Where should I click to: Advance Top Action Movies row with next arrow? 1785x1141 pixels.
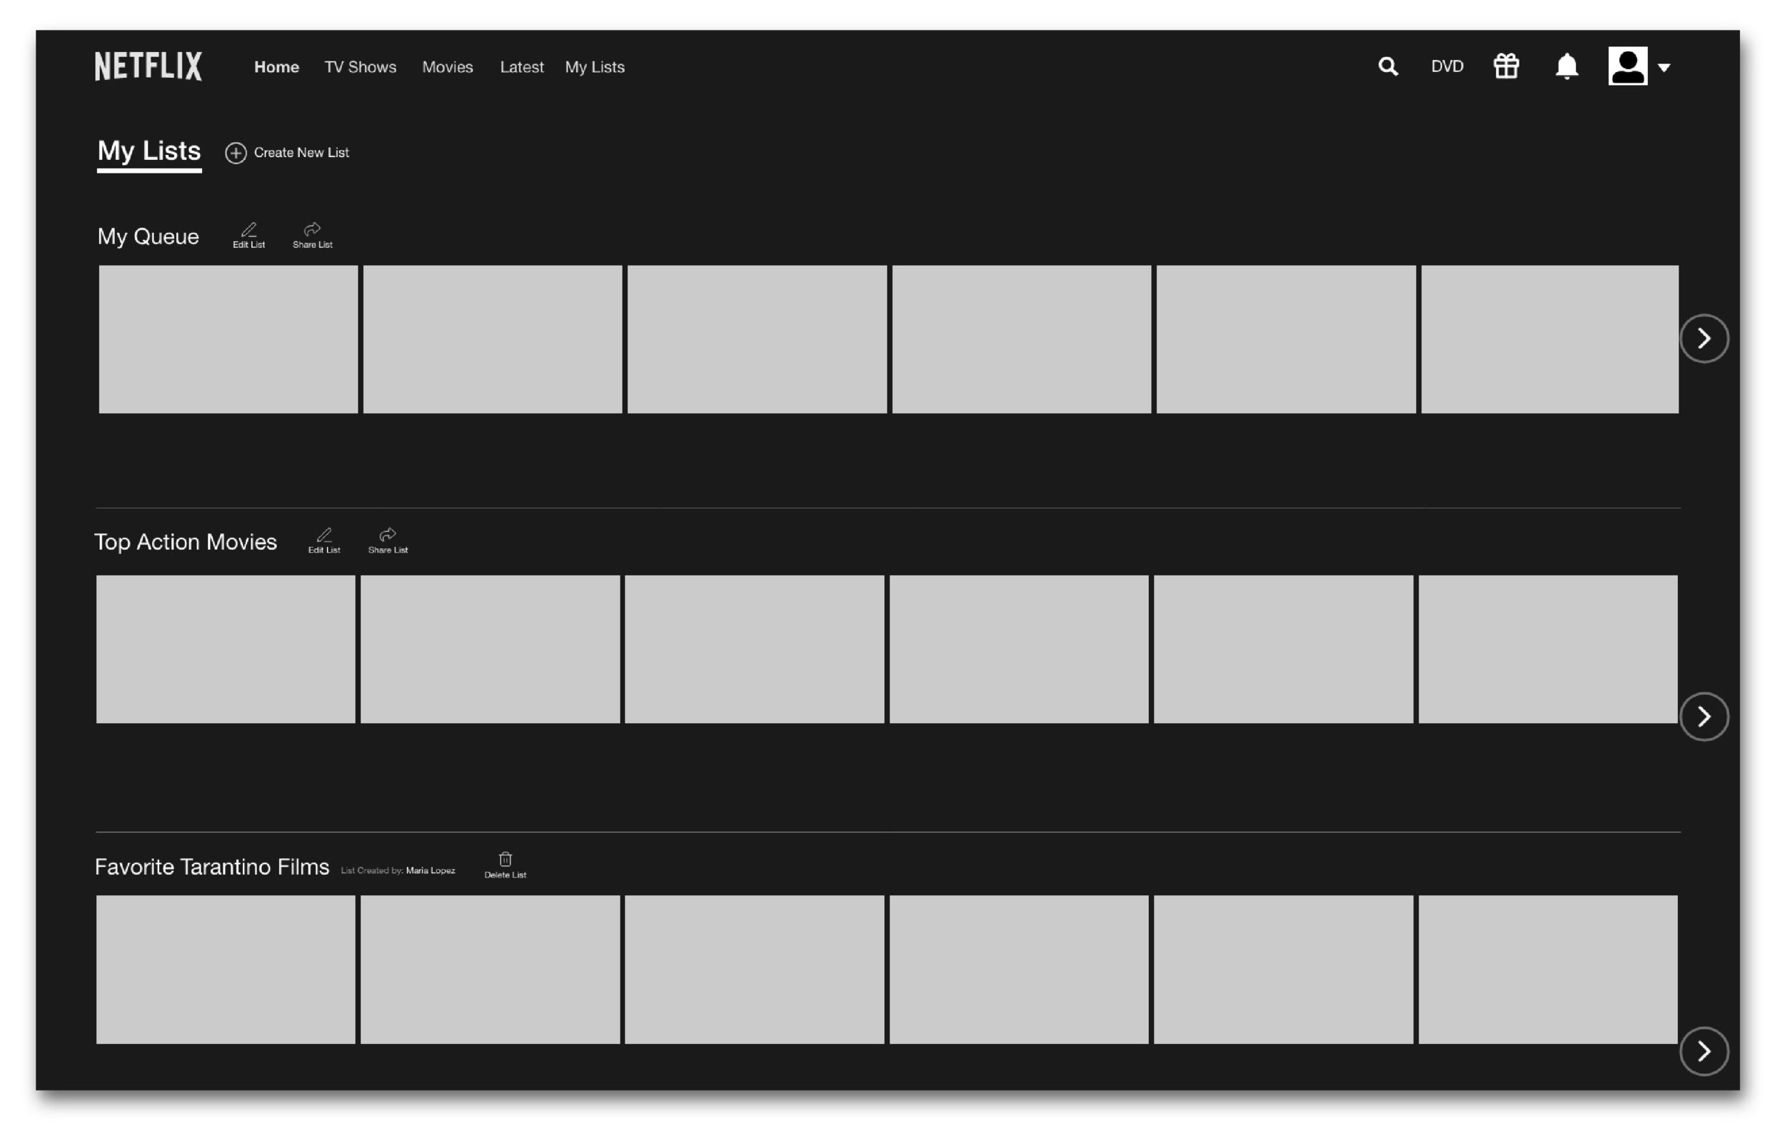(x=1704, y=716)
